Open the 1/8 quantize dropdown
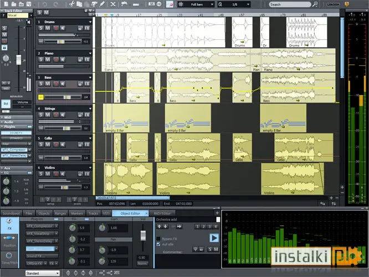Image resolution: width=369 pixels, height=277 pixels. pyautogui.click(x=248, y=4)
